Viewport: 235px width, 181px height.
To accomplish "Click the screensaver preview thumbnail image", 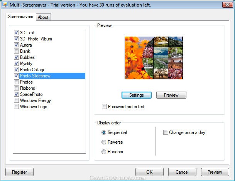I will point(154,58).
